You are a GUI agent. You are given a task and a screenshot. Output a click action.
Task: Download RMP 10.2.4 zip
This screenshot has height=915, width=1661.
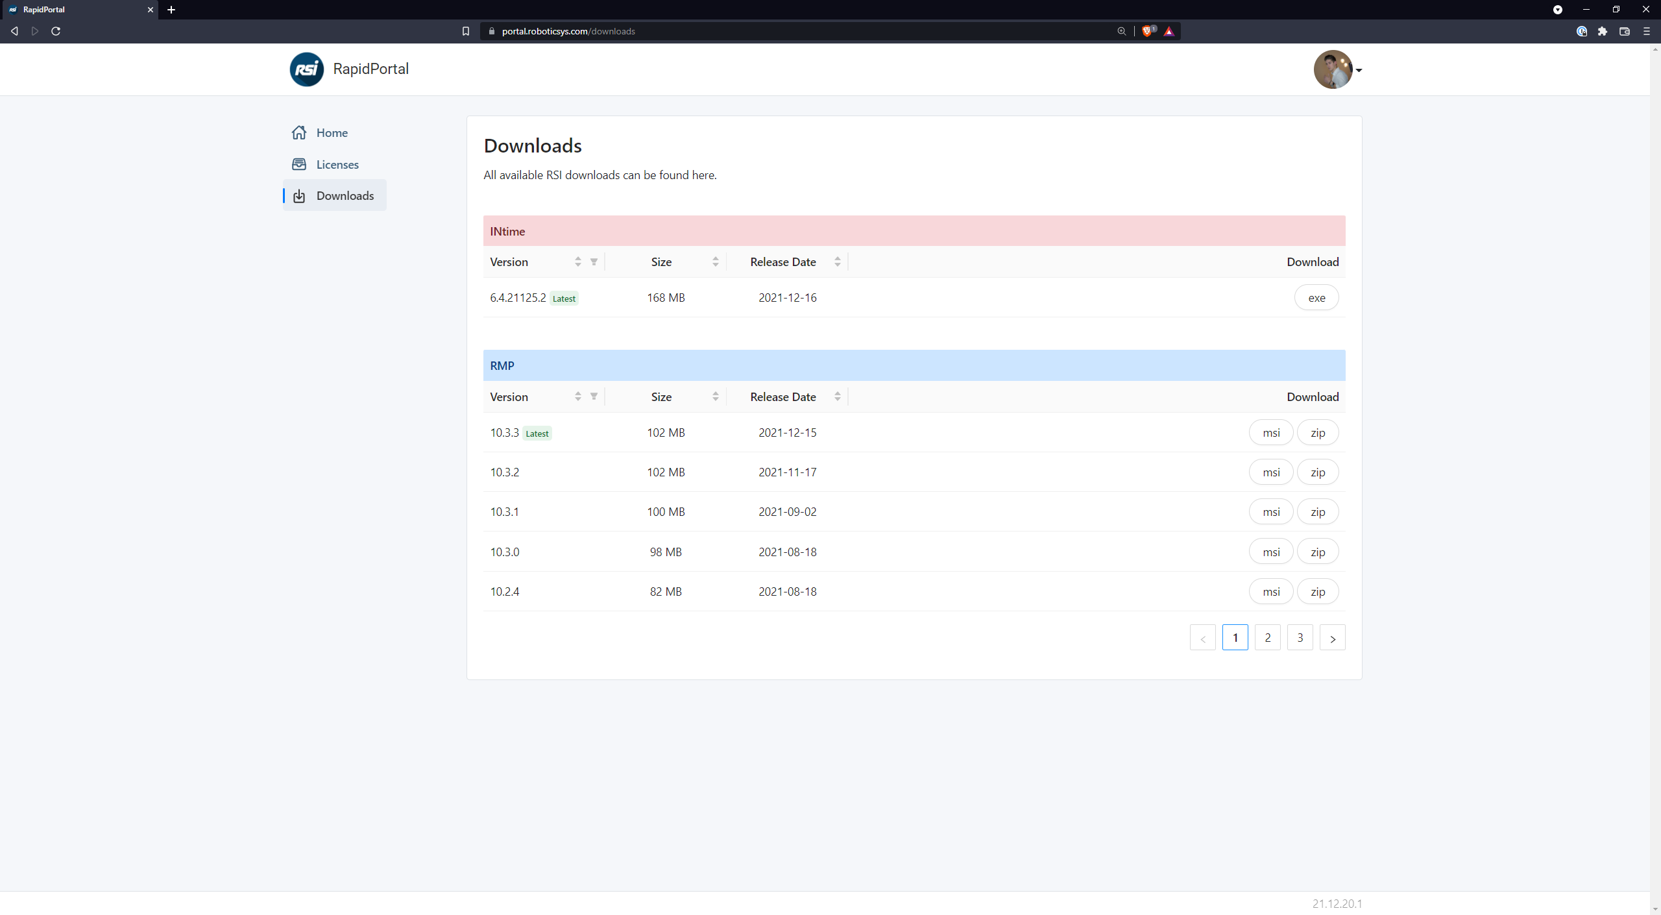tap(1318, 592)
